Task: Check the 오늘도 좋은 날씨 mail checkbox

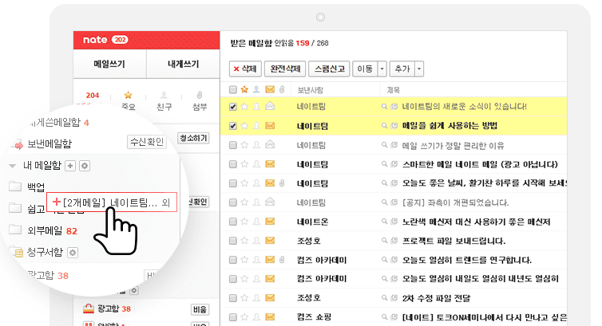Action: [x=232, y=183]
